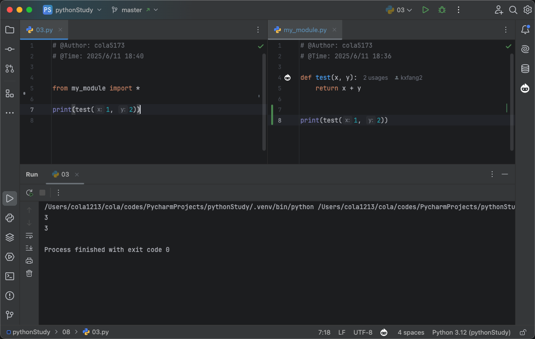
Task: Debug configuration 03 with the bug icon
Action: (x=442, y=10)
